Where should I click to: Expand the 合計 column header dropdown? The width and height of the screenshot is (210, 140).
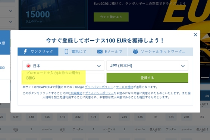(x=62, y=130)
